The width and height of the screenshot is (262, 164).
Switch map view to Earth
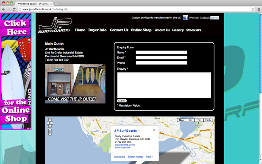tap(208, 120)
